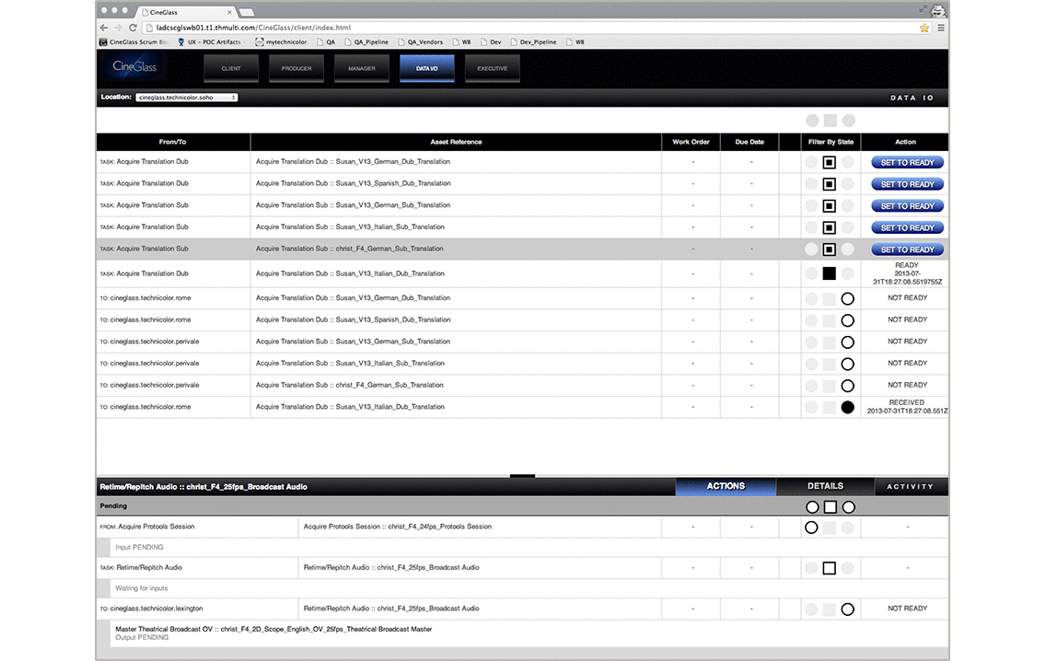Click the filled square state icon in the READY row
Image resolution: width=1046 pixels, height=661 pixels.
pyautogui.click(x=829, y=273)
